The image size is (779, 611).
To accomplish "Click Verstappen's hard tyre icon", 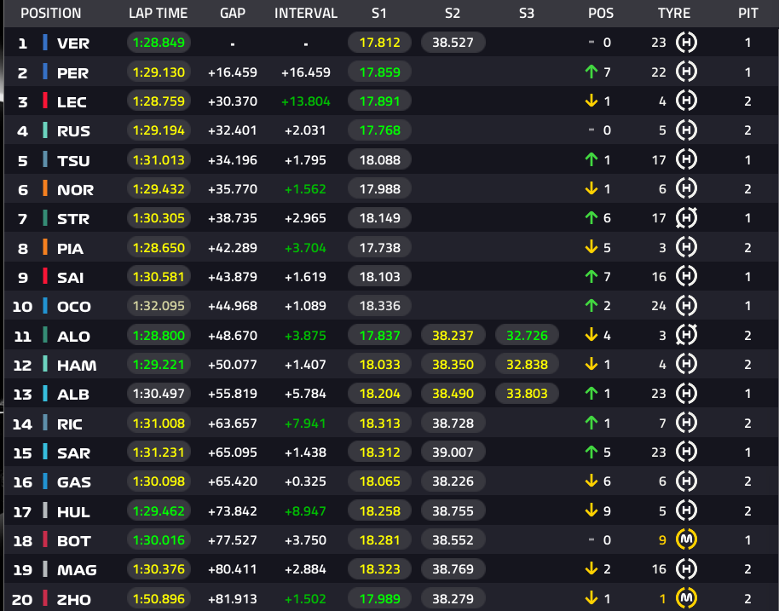I will 686,43.
